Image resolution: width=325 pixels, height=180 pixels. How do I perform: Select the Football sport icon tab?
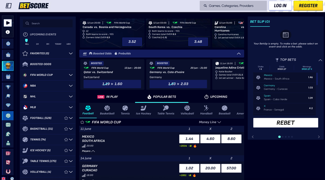click(88, 110)
